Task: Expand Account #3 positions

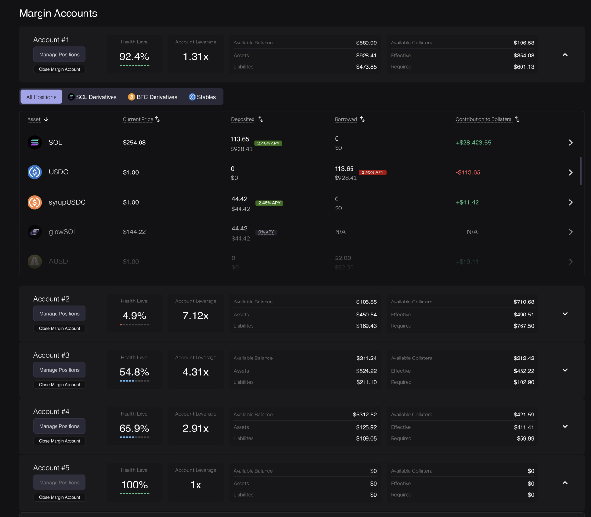Action: pos(565,370)
